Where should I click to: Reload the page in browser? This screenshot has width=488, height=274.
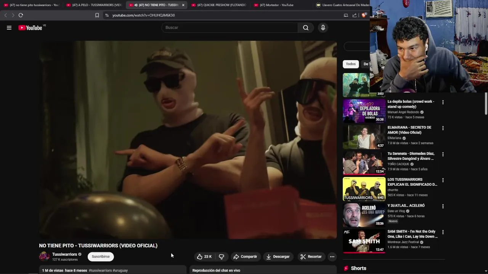pyautogui.click(x=21, y=15)
